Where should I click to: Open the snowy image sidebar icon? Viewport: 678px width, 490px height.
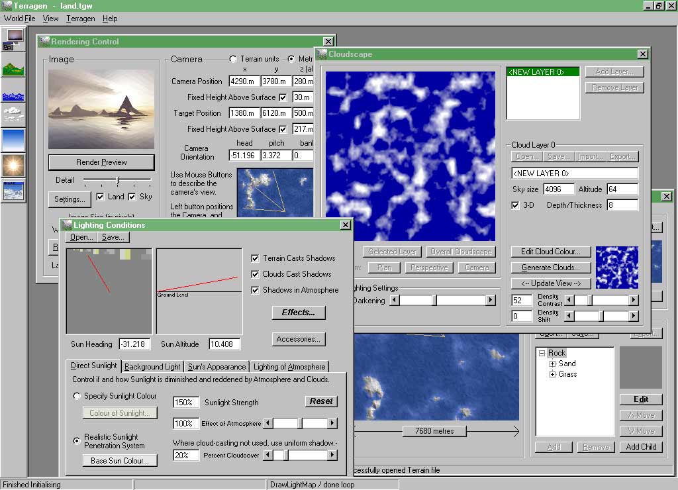[13, 190]
